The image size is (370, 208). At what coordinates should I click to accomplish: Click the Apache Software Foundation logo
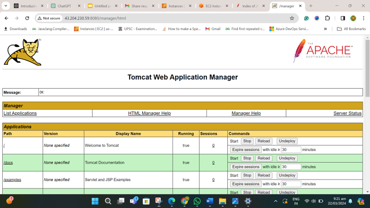click(x=323, y=50)
